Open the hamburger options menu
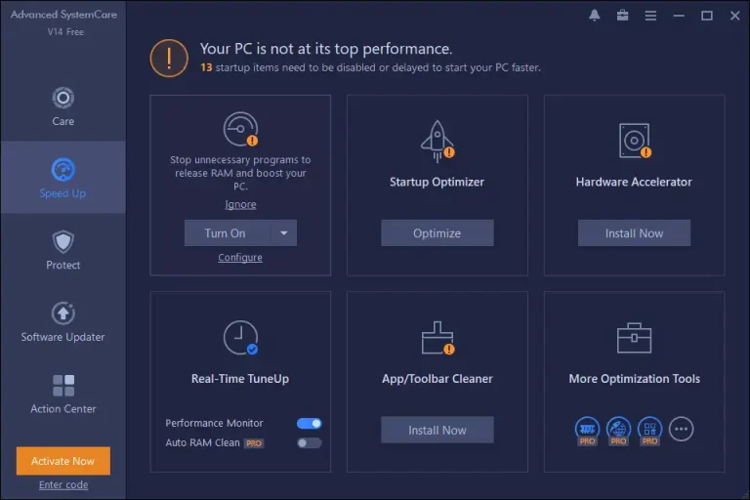 coord(650,16)
